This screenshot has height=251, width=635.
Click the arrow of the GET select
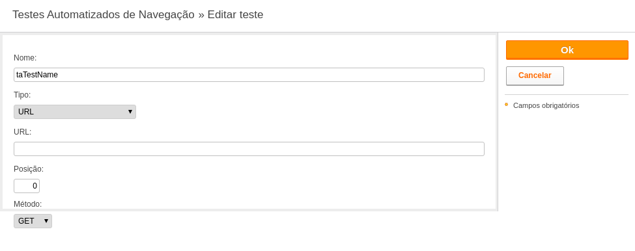(x=46, y=220)
